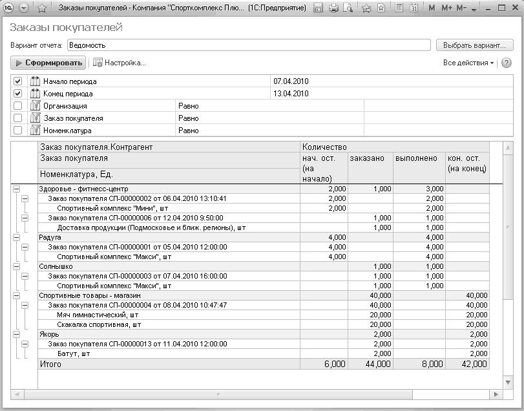Collapse Спортивные товары - магазин group

(x=16, y=295)
